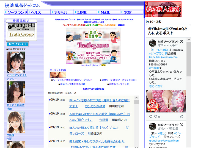198x148 pixels.
Task: Open the ソープランド navigation tab
Action: click(16, 12)
